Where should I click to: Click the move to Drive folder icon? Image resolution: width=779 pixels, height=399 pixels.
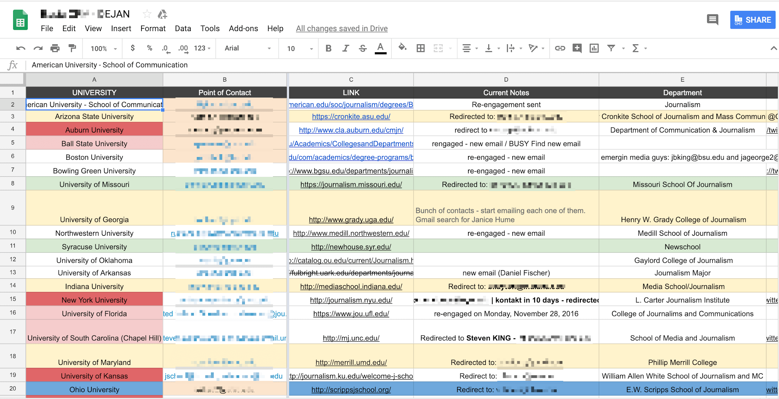click(x=162, y=14)
